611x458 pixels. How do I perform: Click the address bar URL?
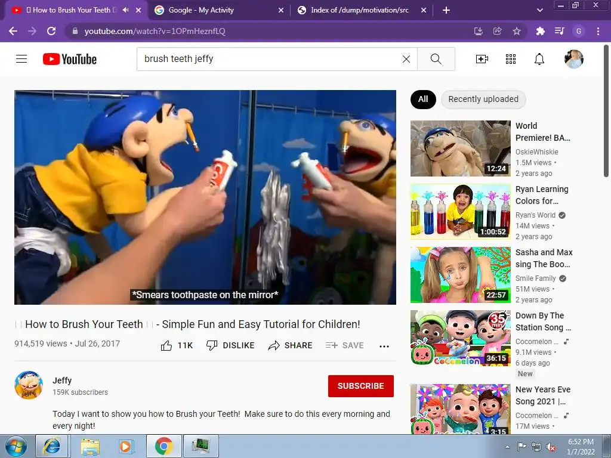click(x=155, y=31)
